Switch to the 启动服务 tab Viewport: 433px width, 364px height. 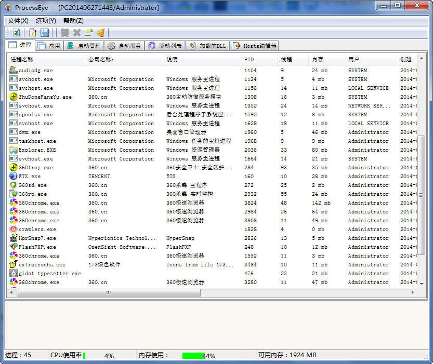click(x=124, y=46)
